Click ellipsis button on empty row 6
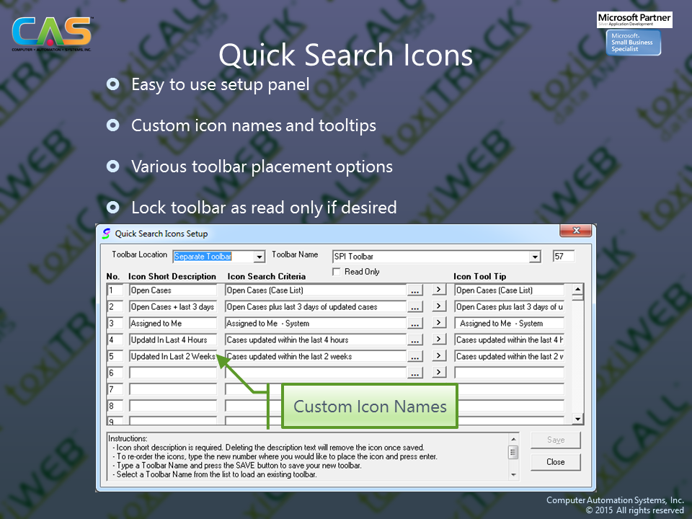The height and width of the screenshot is (519, 692). pos(414,373)
